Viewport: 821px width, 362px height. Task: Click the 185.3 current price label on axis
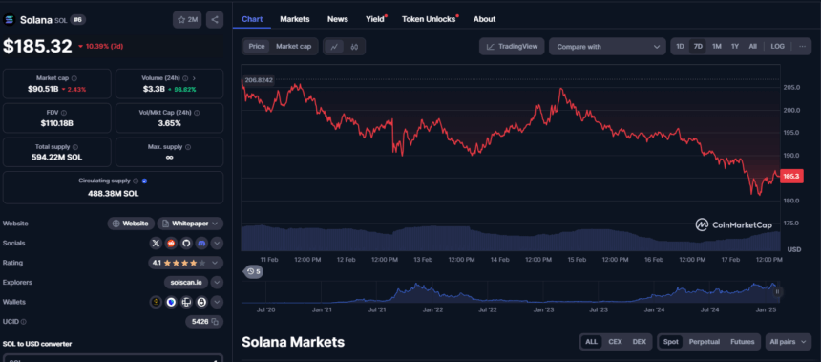coord(791,177)
